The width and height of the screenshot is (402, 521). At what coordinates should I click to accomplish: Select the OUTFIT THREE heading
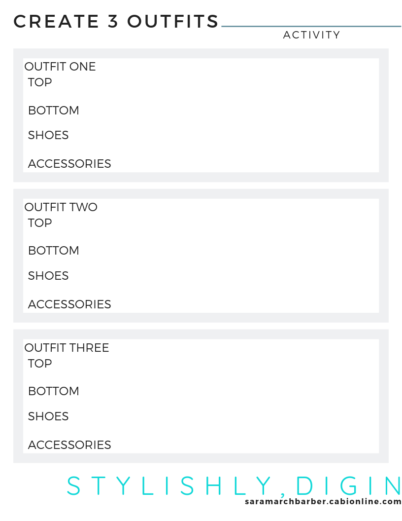click(x=67, y=348)
